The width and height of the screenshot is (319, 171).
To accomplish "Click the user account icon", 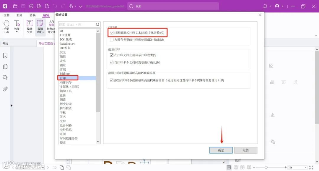I will (x=277, y=6).
